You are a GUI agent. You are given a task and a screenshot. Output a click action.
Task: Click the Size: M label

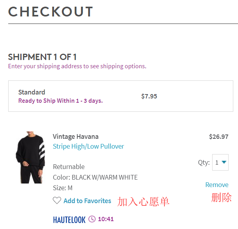click(63, 188)
